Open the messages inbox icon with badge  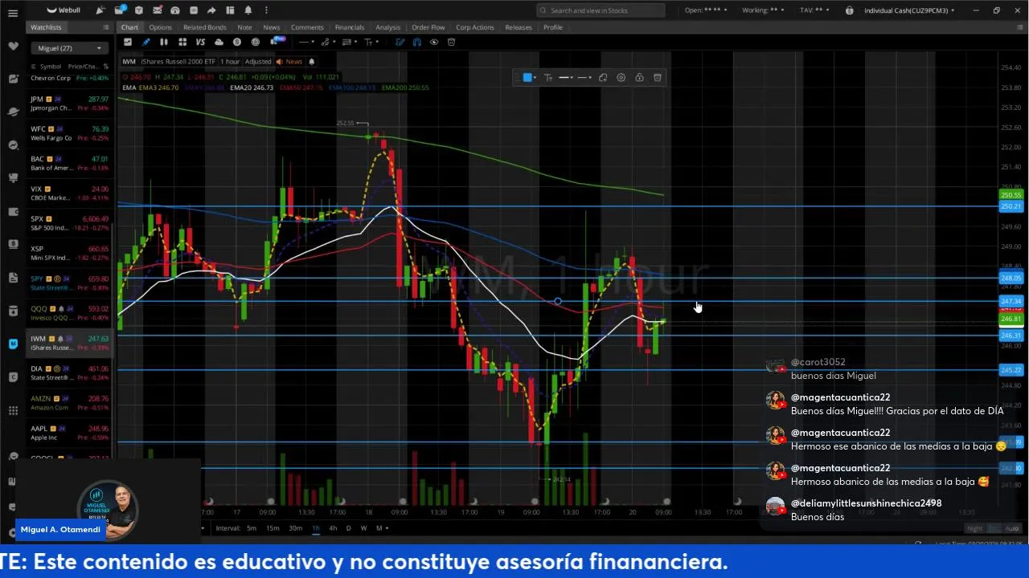coord(120,10)
